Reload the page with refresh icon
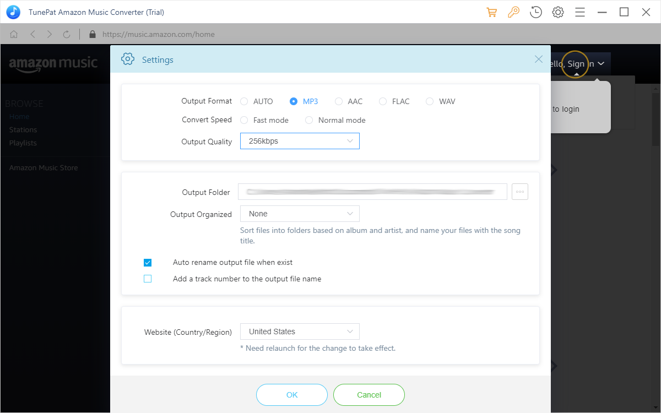661x413 pixels. 67,34
